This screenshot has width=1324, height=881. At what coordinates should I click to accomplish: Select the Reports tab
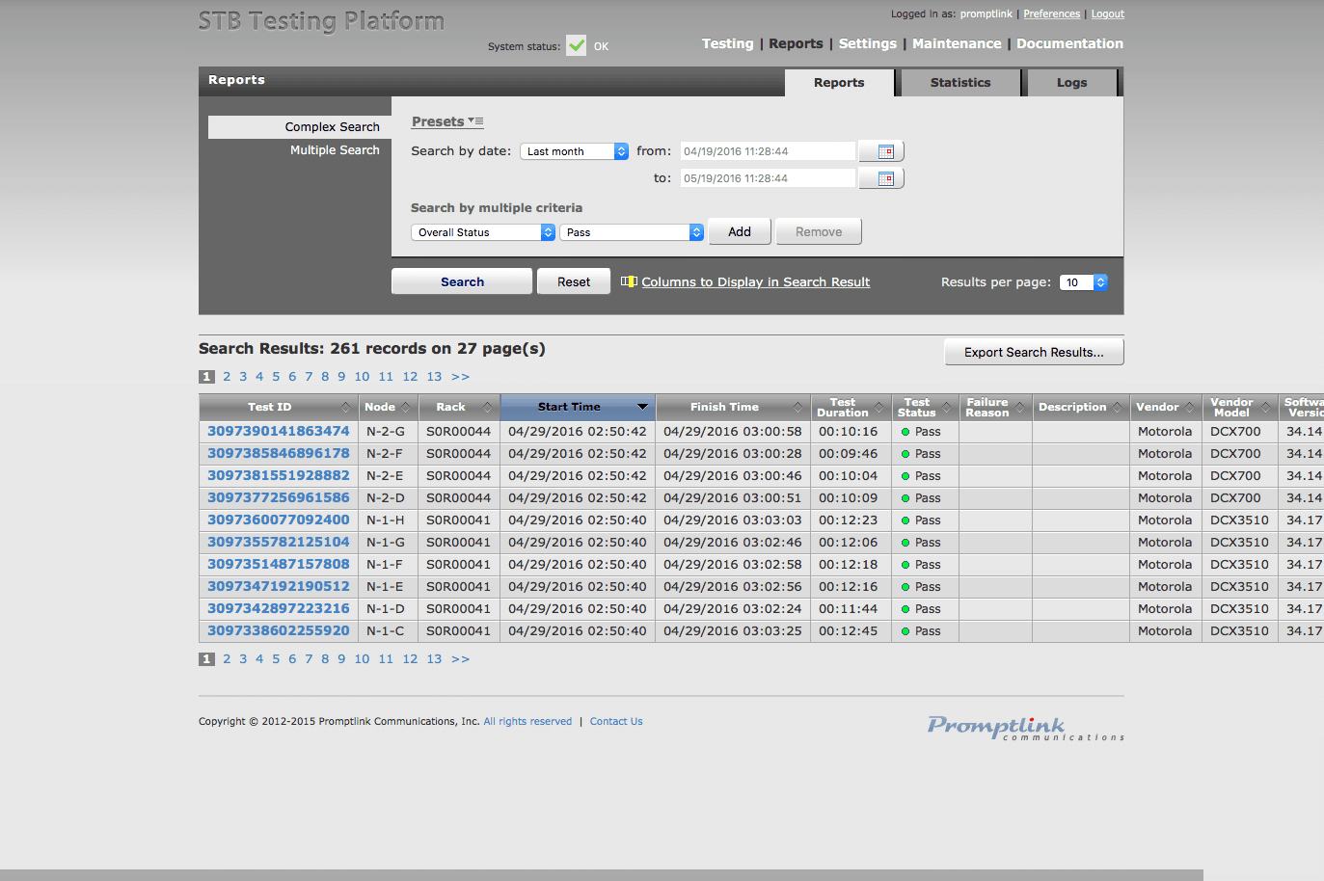(839, 83)
